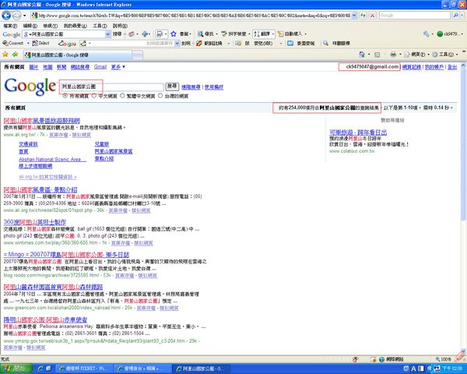The width and height of the screenshot is (467, 374).
Task: Switch to the 管理後台 taskbar window
Action: [x=144, y=369]
